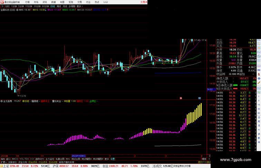This screenshot has width=261, height=168.
Task: Select 周线 weekly chart period
Action: tap(59, 6)
